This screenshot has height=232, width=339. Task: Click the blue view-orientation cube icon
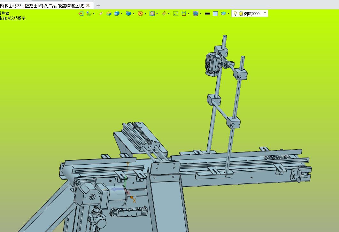tap(128, 14)
